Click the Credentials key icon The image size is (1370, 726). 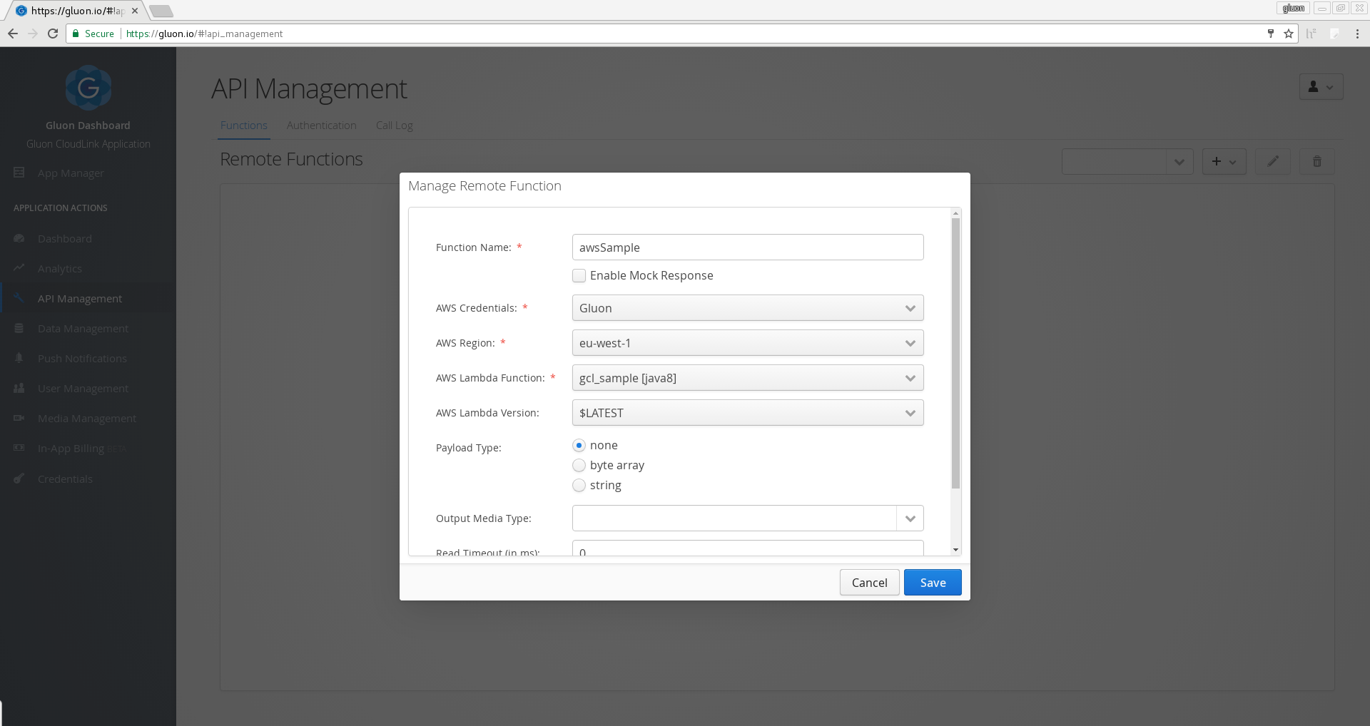(x=19, y=479)
